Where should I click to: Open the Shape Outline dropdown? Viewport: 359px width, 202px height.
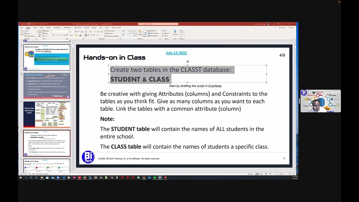(154, 33)
